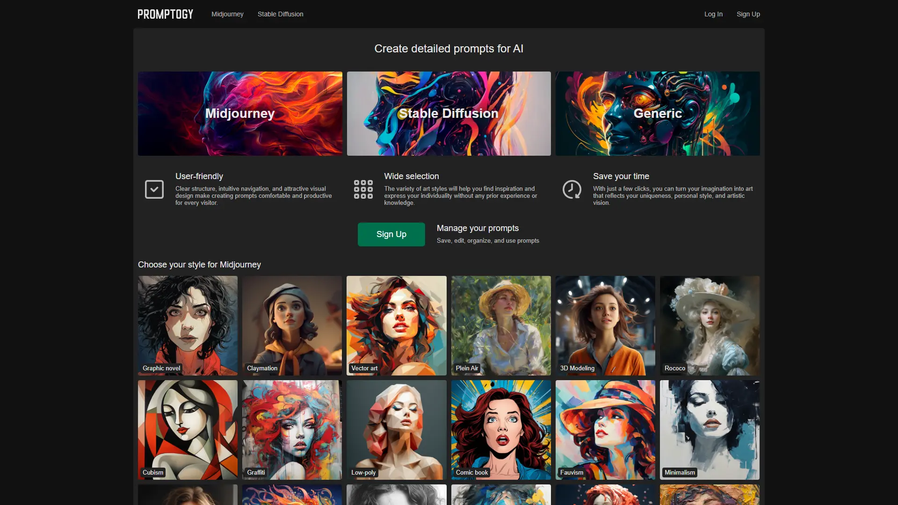Click the Save your time clock icon
The height and width of the screenshot is (505, 898).
point(572,189)
